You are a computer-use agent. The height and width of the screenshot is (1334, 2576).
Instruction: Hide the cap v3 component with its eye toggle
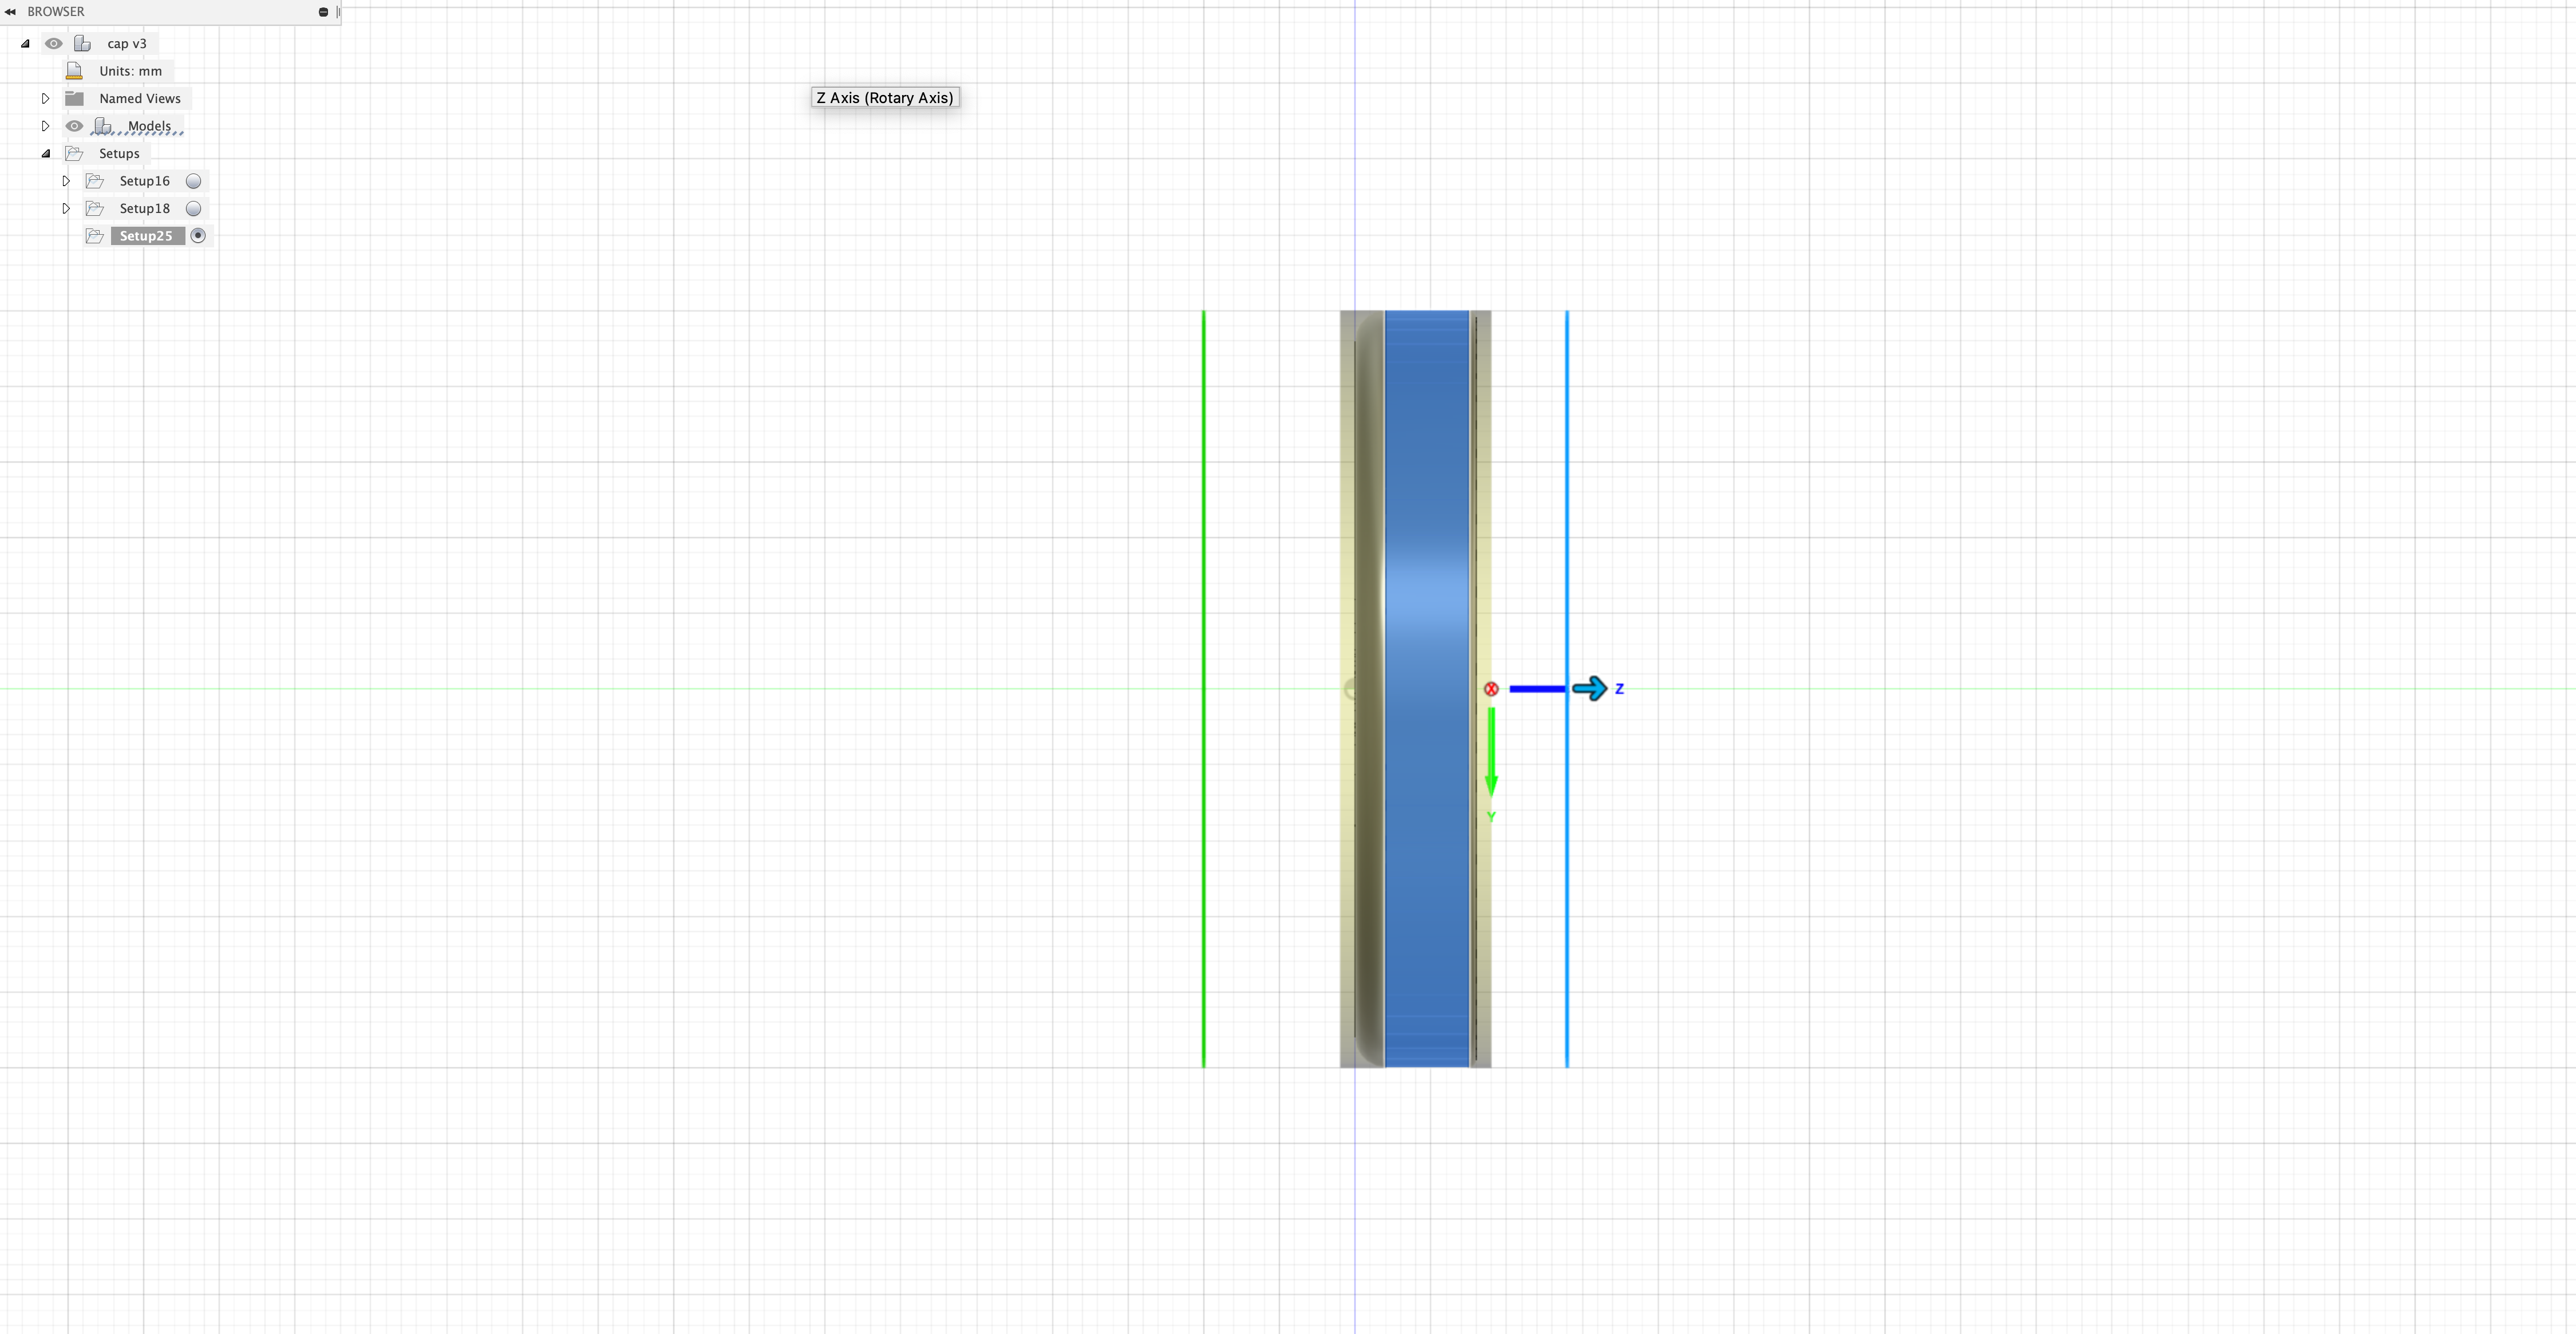[53, 43]
